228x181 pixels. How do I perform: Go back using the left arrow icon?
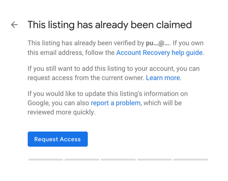[14, 25]
